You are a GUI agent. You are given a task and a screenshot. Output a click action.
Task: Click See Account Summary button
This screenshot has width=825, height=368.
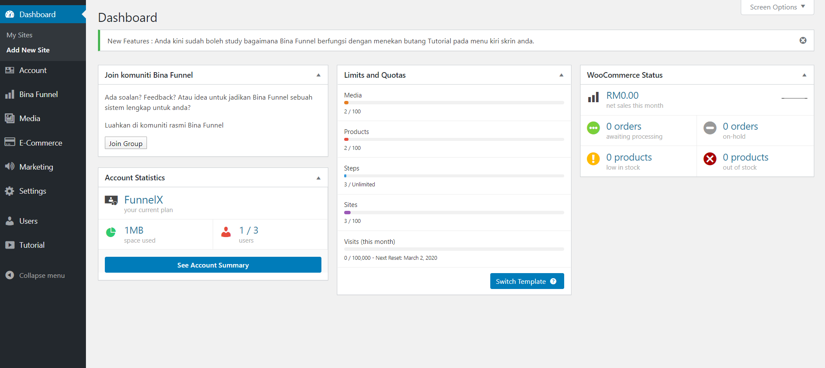coord(213,265)
